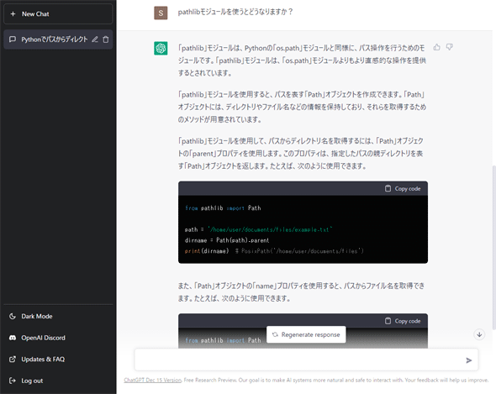
Task: Start a New Chat
Action: tap(58, 14)
